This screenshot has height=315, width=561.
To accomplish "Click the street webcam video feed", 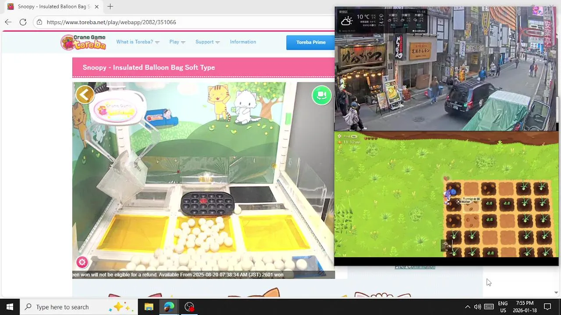I will click(x=446, y=69).
